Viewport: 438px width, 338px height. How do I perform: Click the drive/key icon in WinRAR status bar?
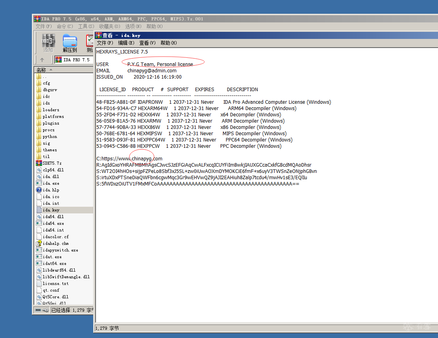(x=42, y=310)
